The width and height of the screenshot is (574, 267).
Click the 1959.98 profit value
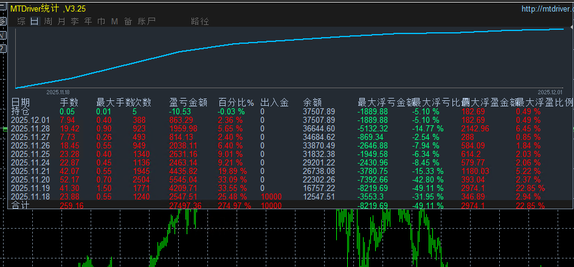pos(184,128)
